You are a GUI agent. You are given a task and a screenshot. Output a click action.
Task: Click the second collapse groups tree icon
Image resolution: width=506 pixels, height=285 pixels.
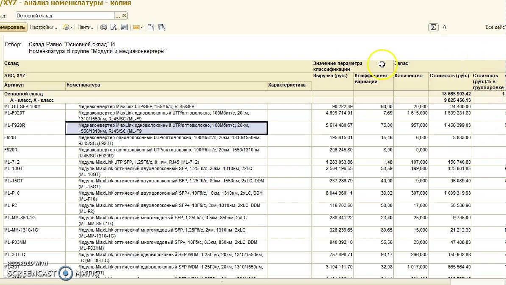point(162,28)
